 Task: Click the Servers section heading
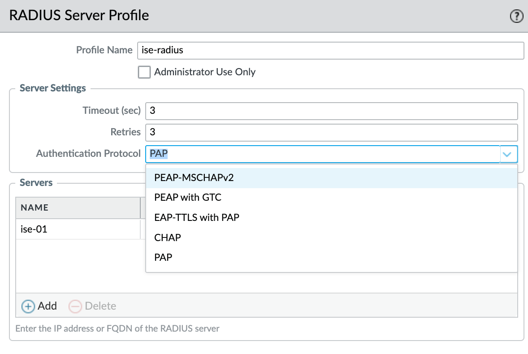click(36, 183)
